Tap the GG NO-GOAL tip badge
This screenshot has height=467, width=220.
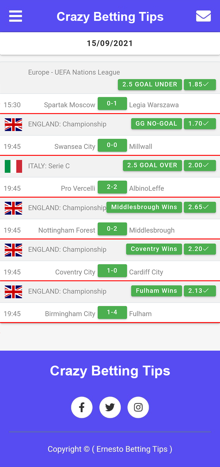point(156,124)
